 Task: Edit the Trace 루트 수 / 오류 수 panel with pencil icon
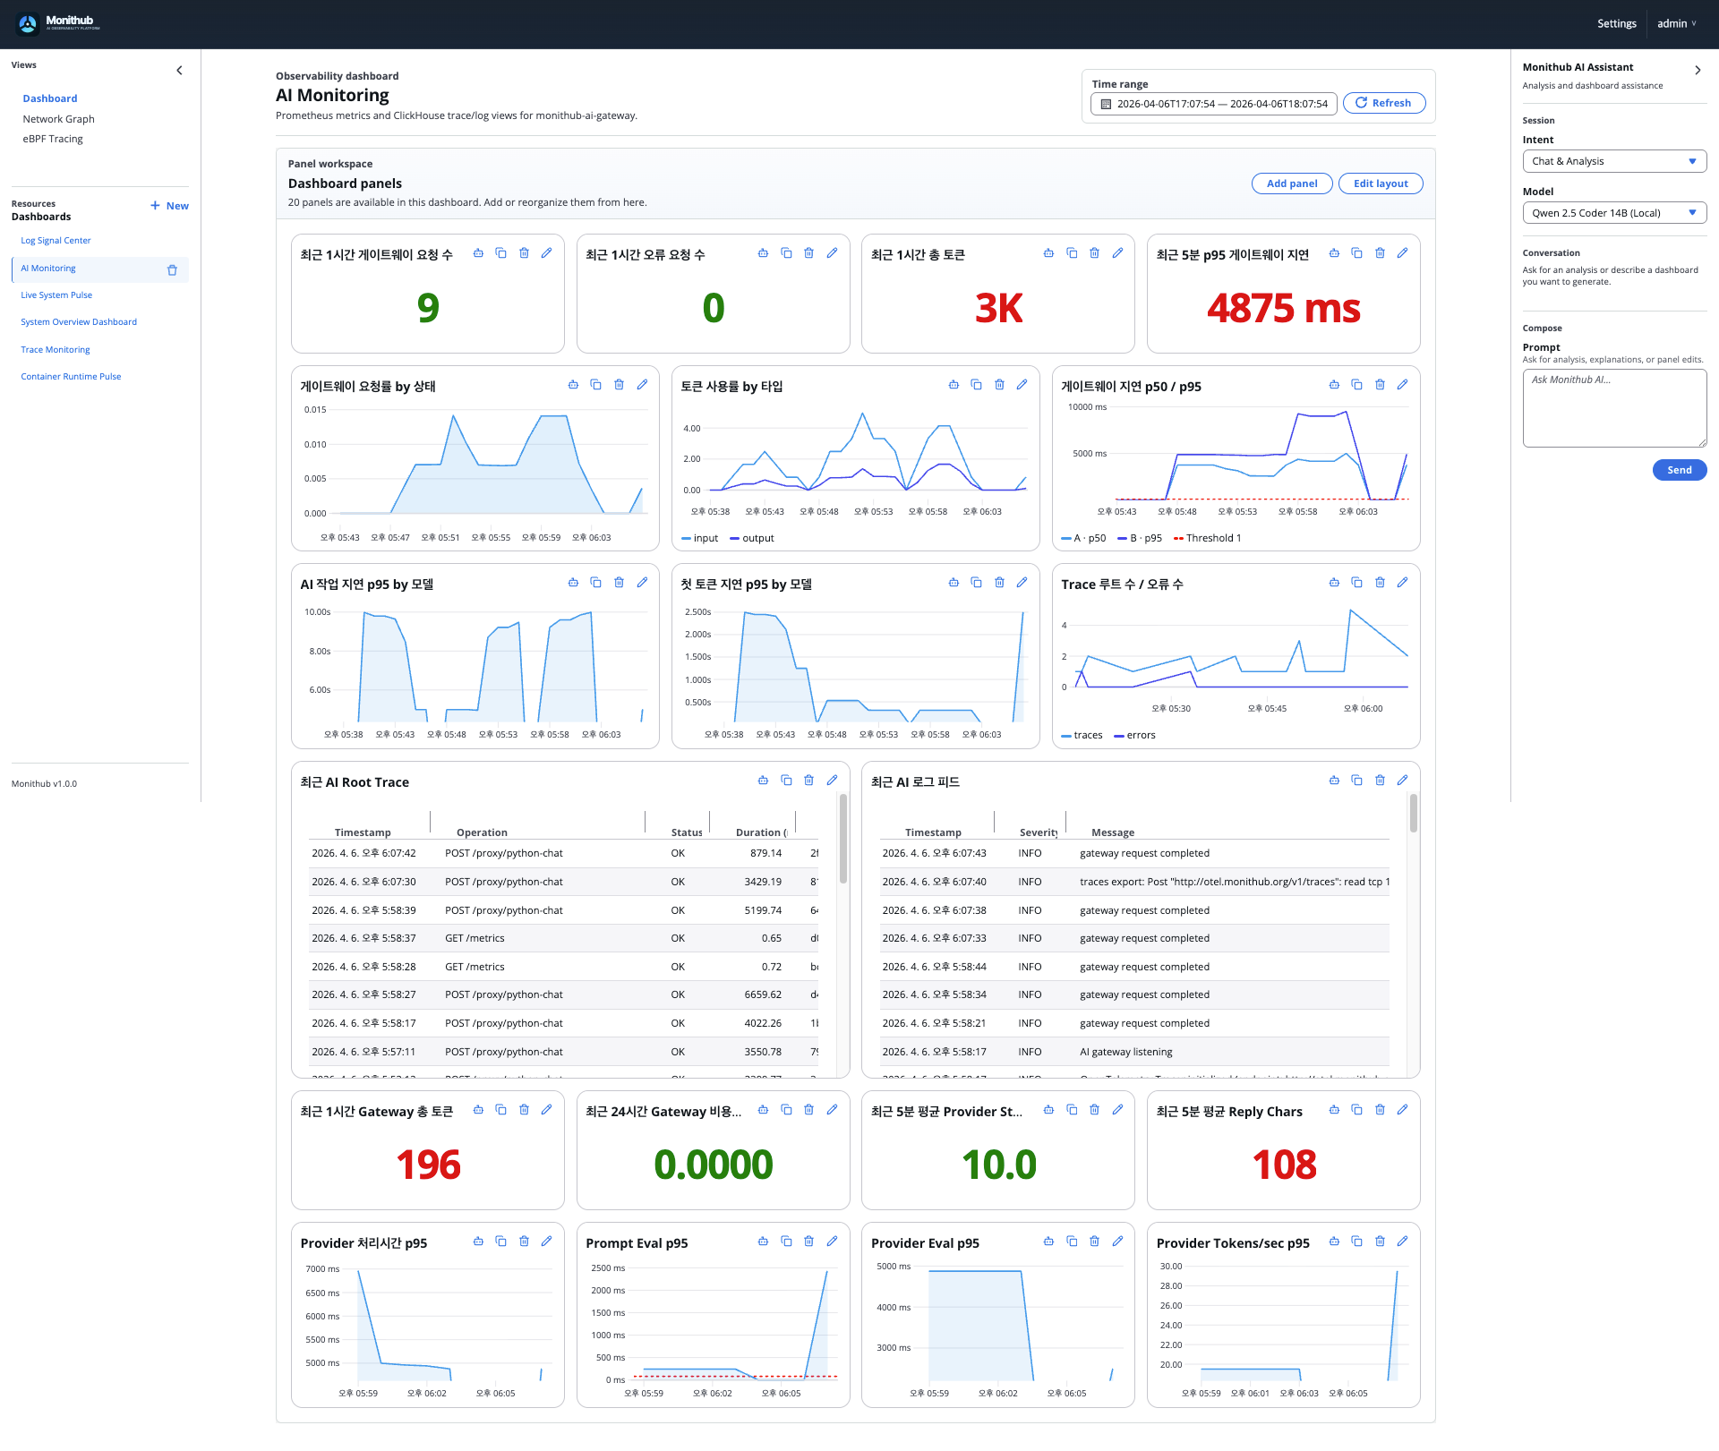tap(1402, 583)
